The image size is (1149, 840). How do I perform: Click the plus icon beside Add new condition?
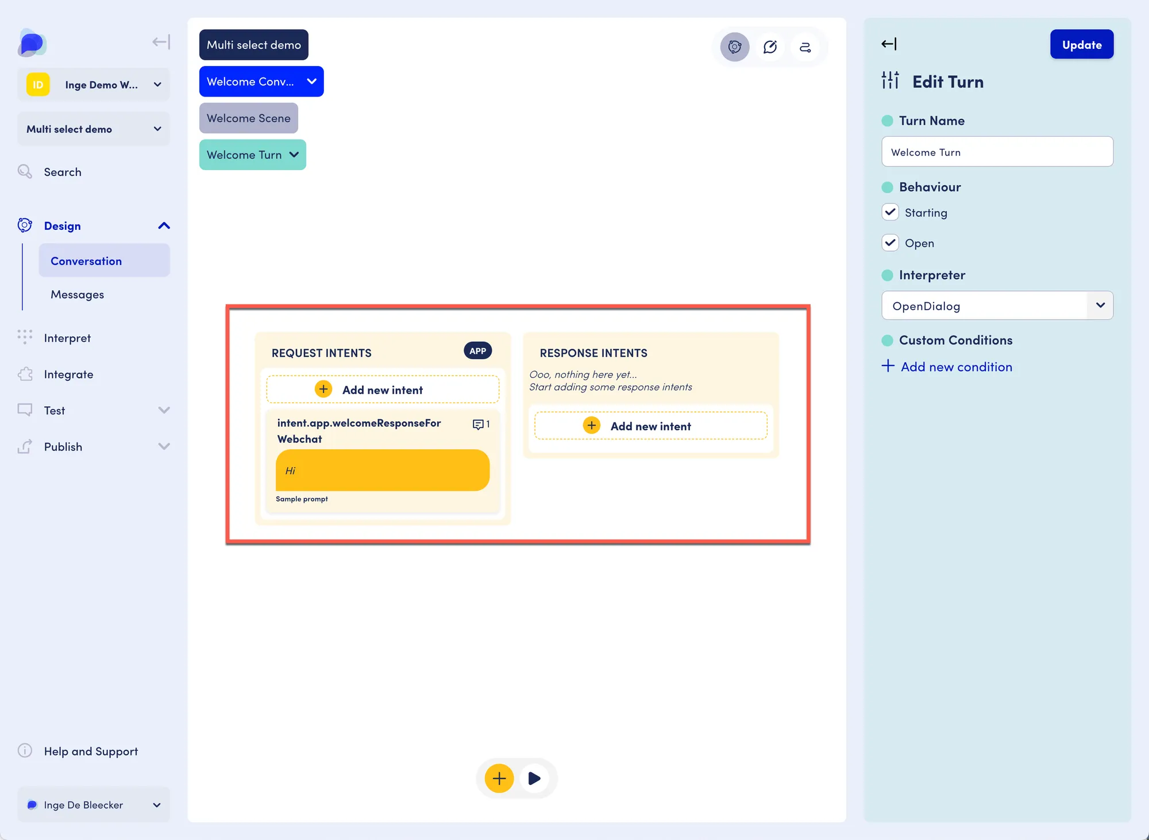[x=888, y=366]
